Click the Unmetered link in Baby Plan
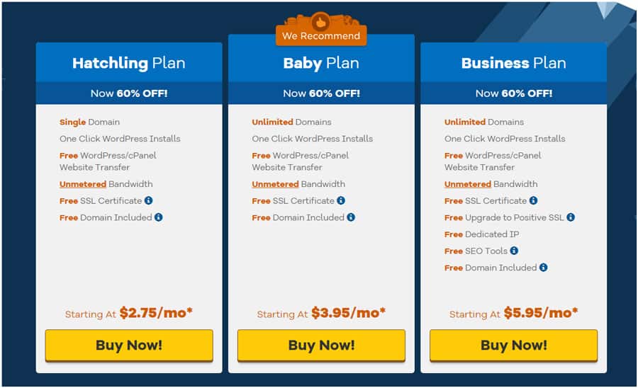 click(275, 184)
